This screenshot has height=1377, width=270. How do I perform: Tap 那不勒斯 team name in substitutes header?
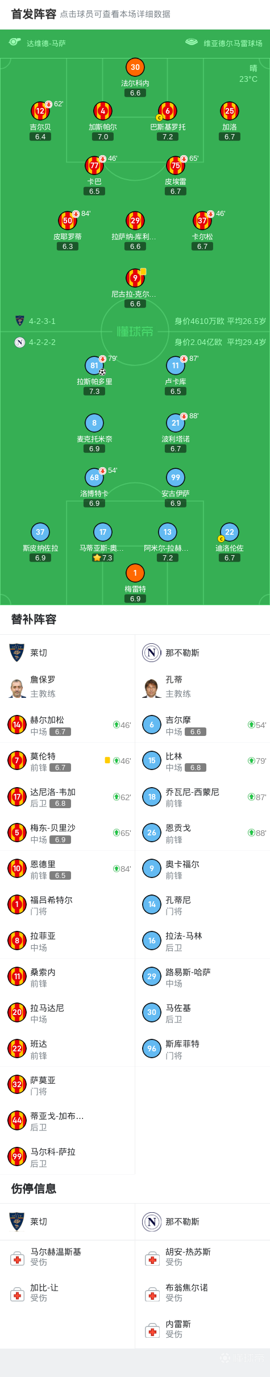182,653
